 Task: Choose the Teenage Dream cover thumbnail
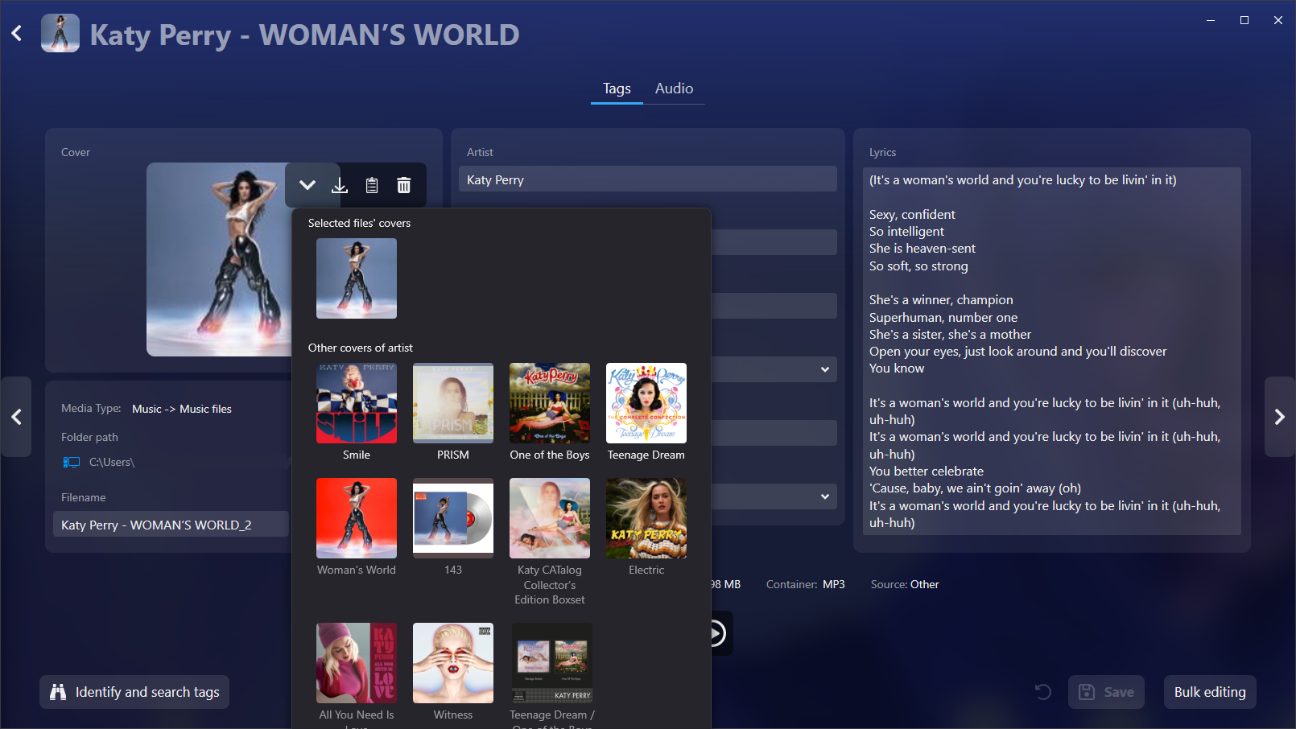click(646, 403)
